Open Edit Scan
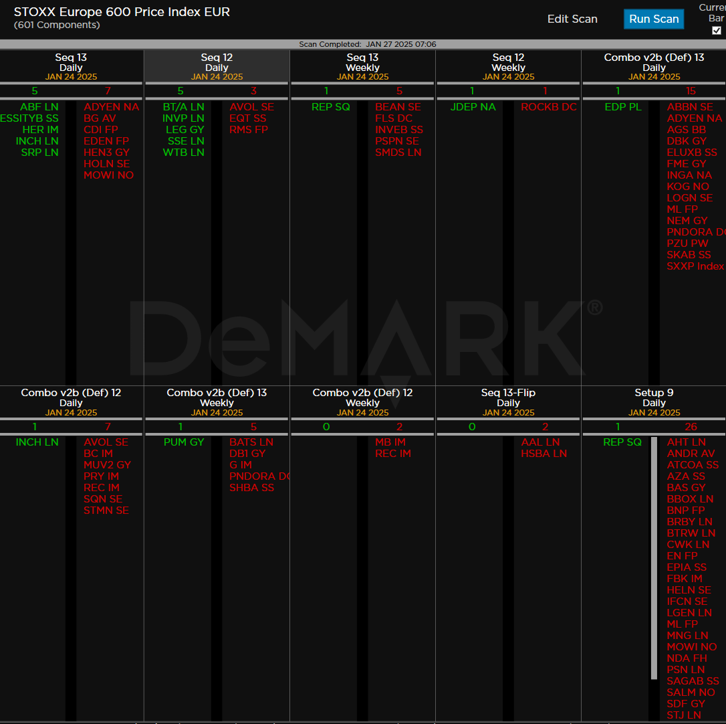726x724 pixels. [572, 19]
